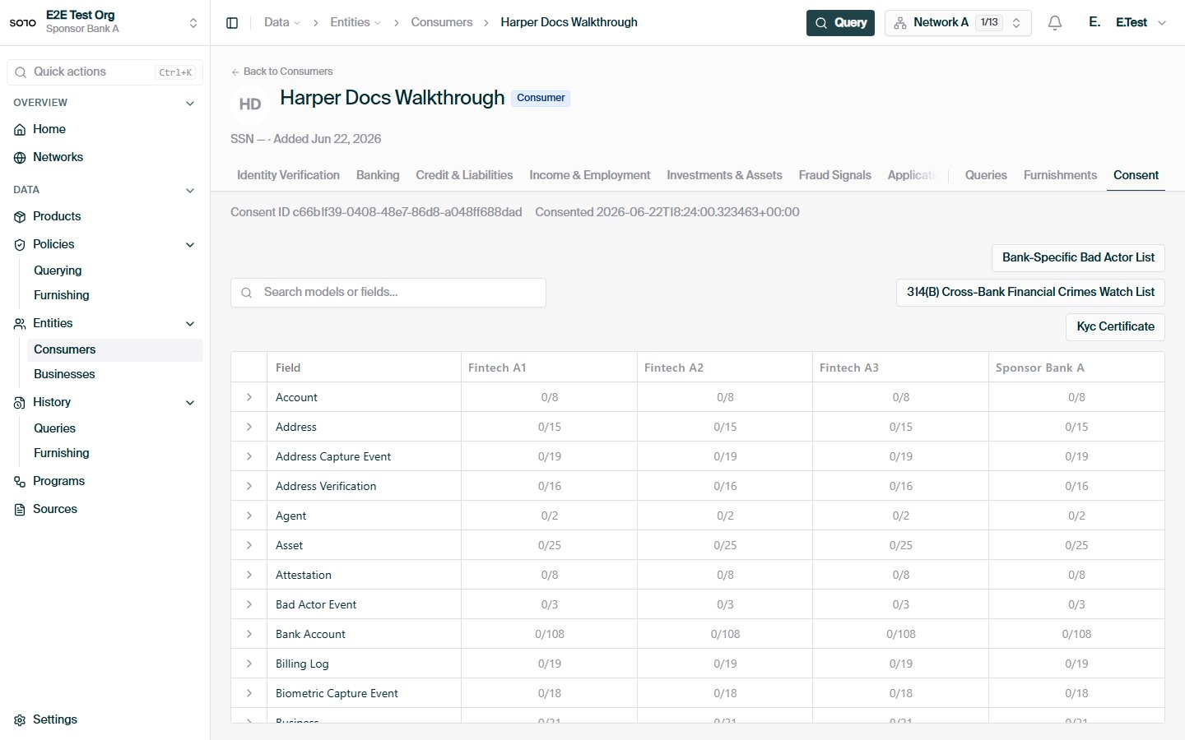The width and height of the screenshot is (1185, 740).
Task: Open the Data breadcrumb dropdown
Action: point(282,22)
